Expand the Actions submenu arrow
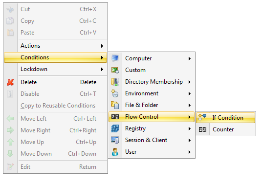 click(102, 46)
